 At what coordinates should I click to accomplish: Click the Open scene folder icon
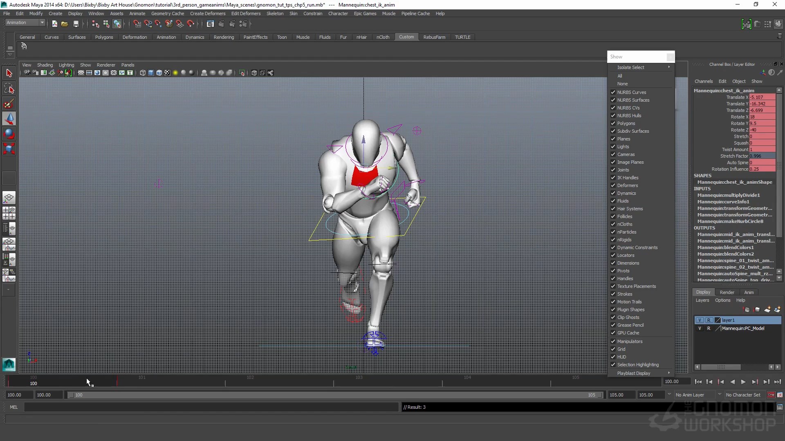click(65, 24)
